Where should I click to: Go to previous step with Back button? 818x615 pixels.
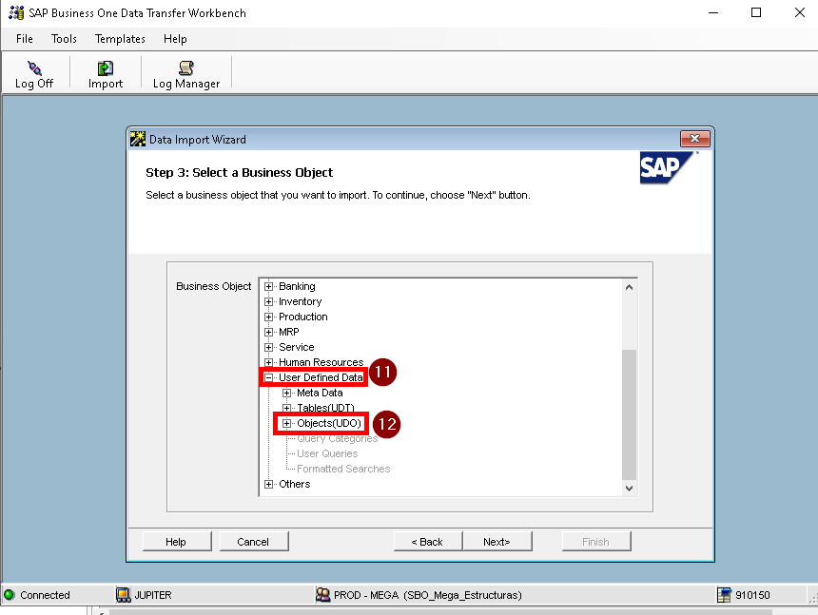point(428,542)
